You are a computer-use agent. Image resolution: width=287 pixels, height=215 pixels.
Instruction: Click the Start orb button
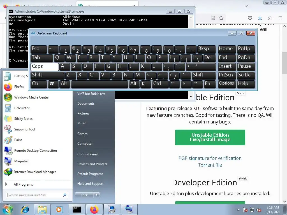tap(8, 209)
